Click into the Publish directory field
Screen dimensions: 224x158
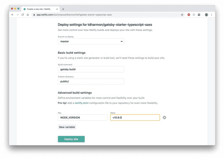pyautogui.click(x=91, y=81)
